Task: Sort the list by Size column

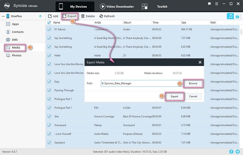Action: pyautogui.click(x=183, y=23)
